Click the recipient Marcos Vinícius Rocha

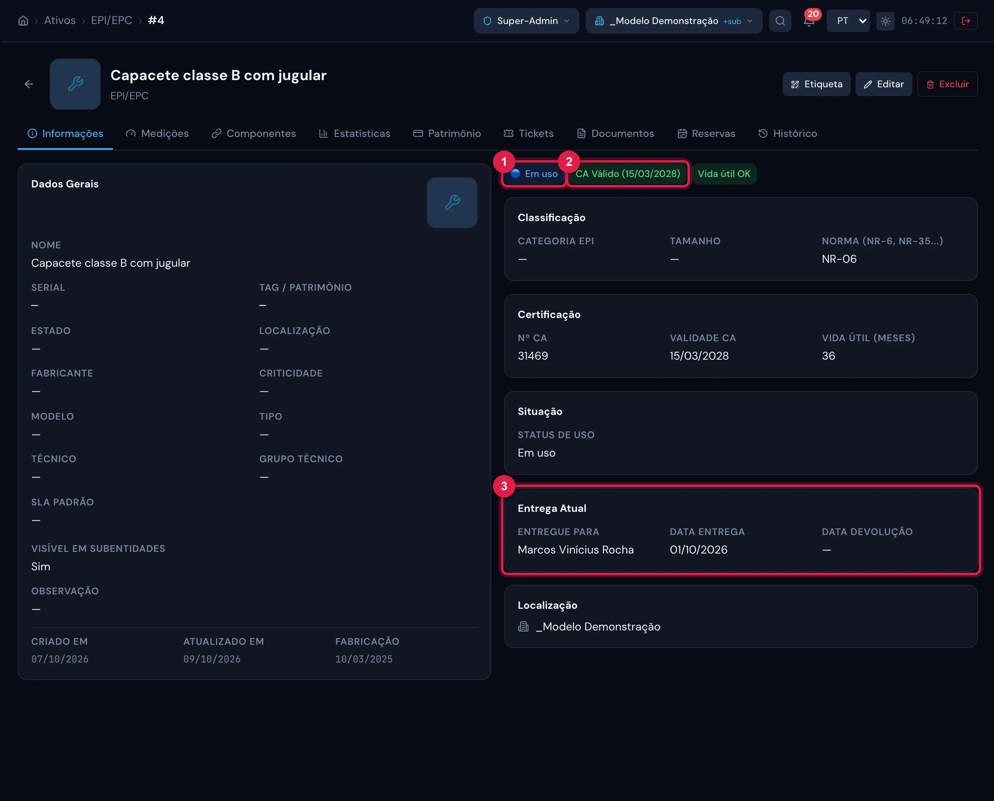[575, 549]
